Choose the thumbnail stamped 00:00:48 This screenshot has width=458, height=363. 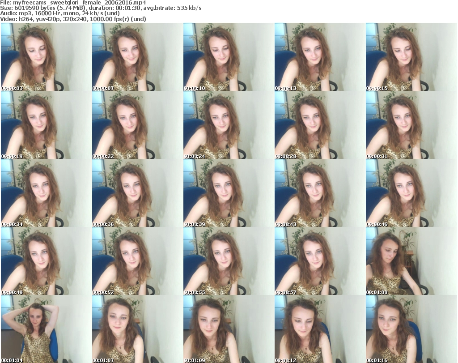(46, 261)
